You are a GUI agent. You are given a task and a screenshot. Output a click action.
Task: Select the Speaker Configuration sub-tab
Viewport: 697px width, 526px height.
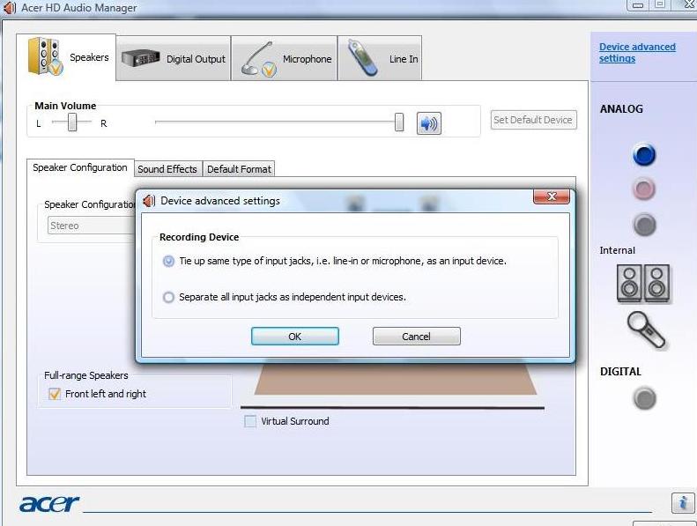(x=80, y=167)
